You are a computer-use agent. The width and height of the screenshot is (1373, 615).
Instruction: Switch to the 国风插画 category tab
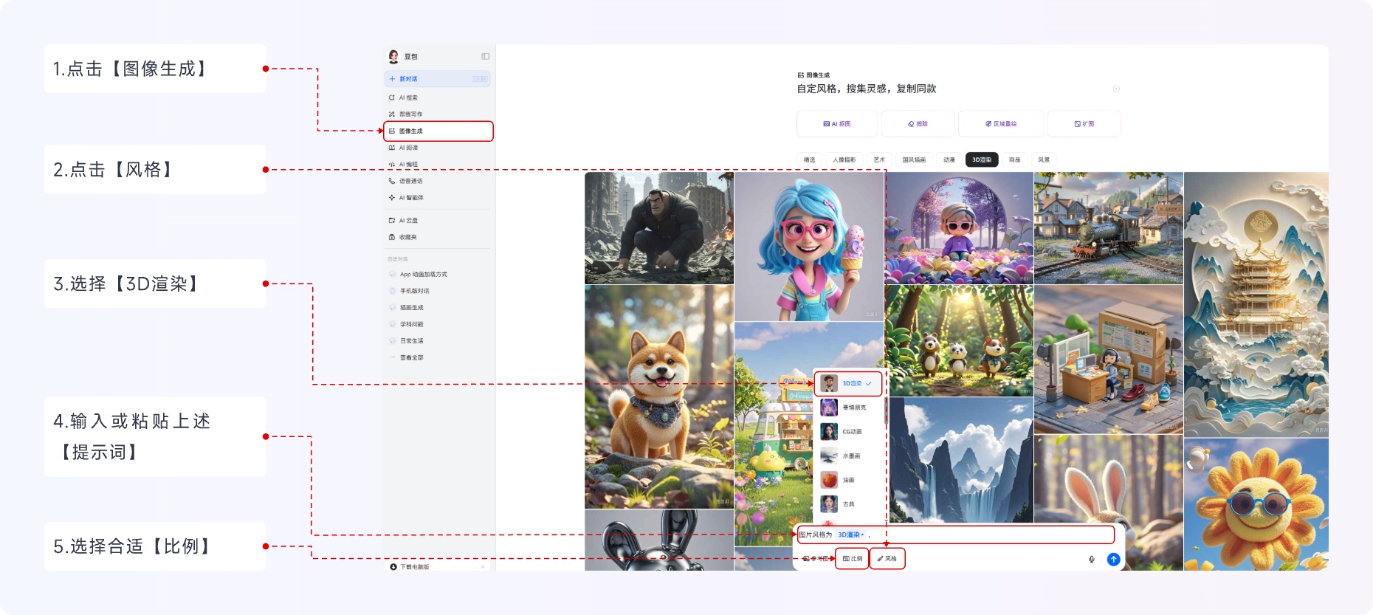coord(914,159)
